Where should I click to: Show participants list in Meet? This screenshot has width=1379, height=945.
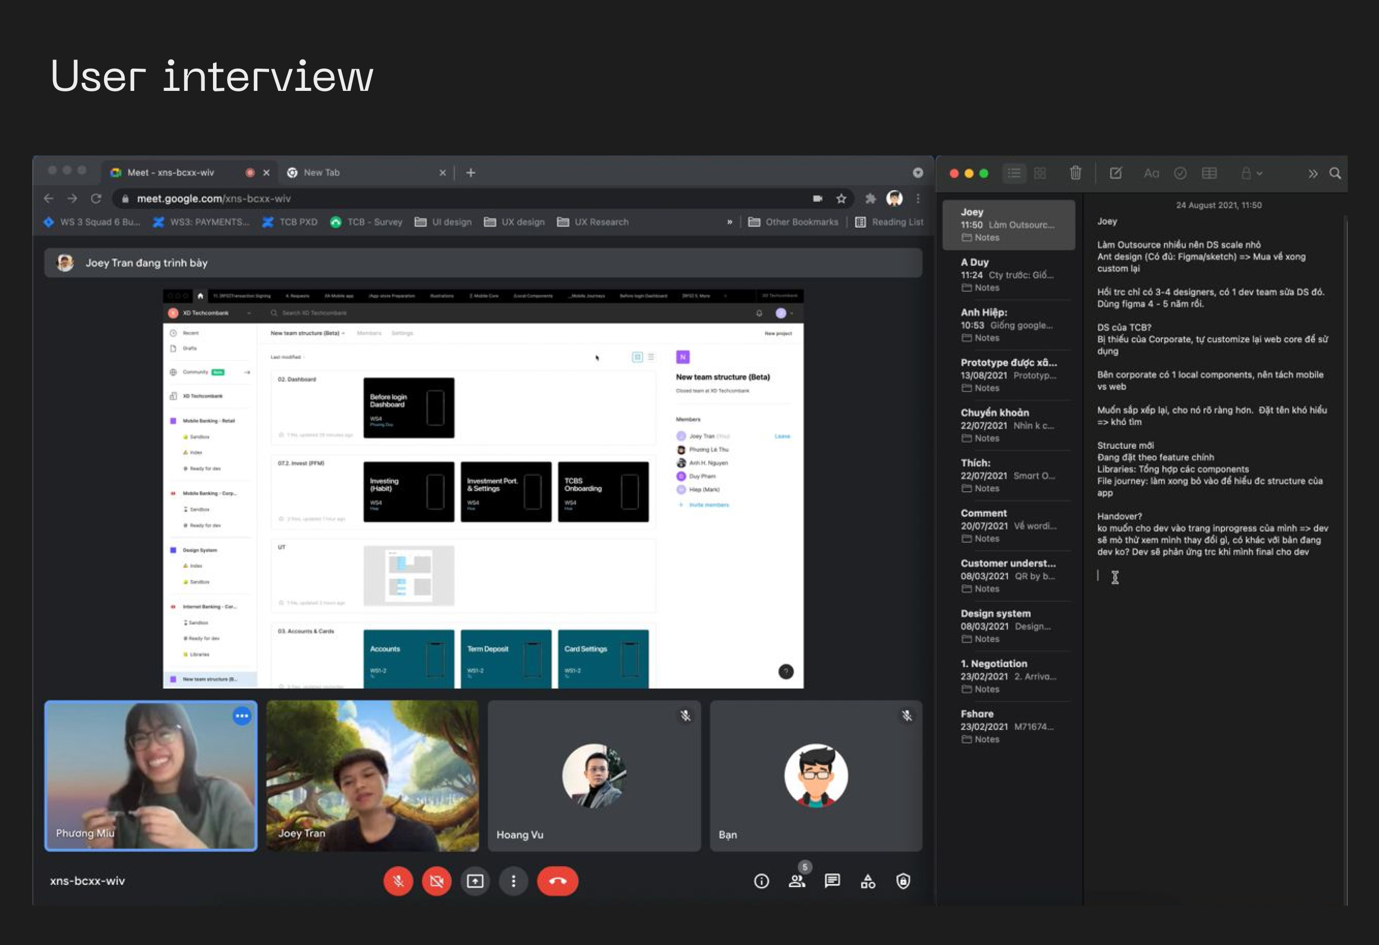(797, 881)
